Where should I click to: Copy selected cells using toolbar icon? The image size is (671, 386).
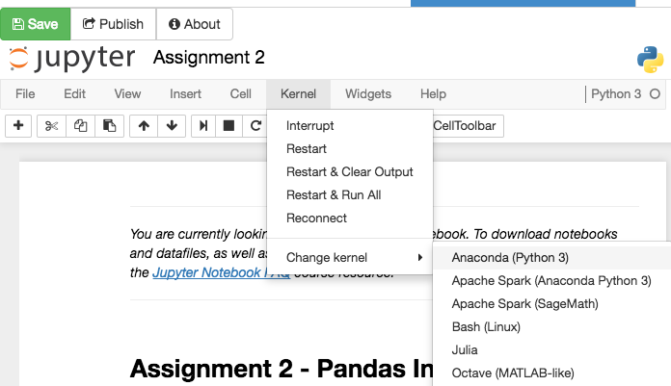tap(81, 126)
